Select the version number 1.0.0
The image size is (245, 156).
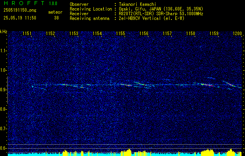53,3
